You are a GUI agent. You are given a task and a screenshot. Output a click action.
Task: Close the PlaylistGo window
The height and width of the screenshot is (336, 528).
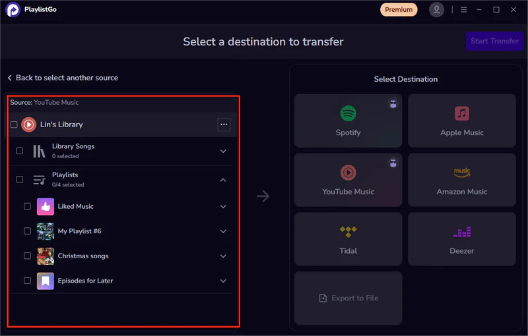tap(513, 10)
